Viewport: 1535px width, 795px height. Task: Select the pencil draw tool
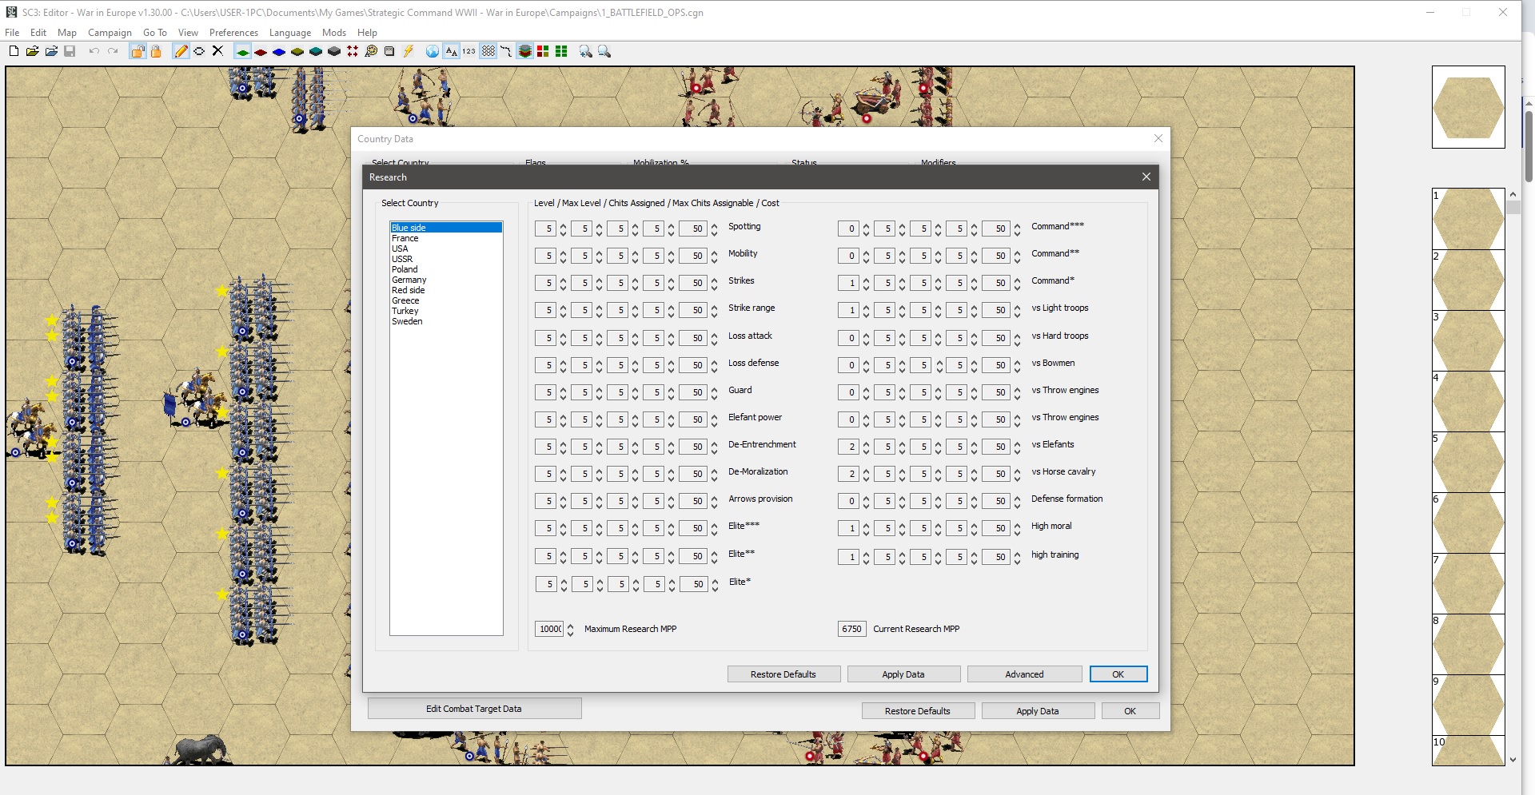click(x=181, y=51)
